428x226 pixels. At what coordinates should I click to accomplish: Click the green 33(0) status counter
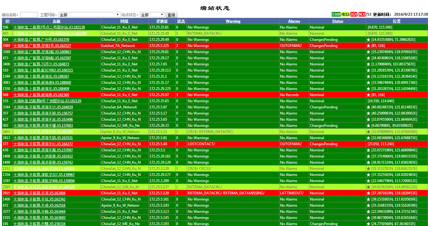(x=336, y=14)
